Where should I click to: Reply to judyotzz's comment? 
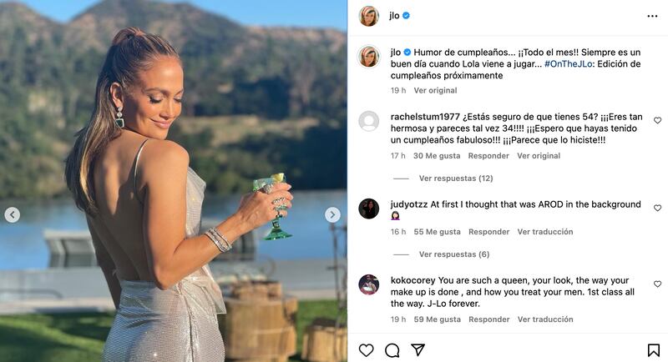[x=488, y=232]
